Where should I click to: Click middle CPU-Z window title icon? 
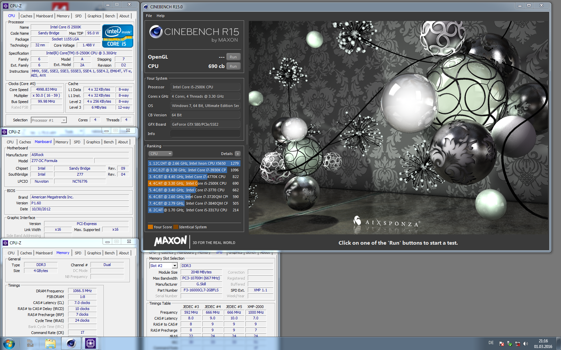click(x=5, y=132)
